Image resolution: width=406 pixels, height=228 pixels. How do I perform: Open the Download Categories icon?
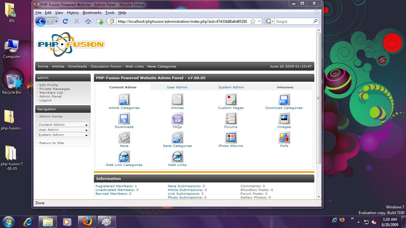[284, 100]
